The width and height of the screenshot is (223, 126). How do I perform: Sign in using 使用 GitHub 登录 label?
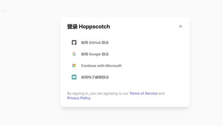pos(95,42)
